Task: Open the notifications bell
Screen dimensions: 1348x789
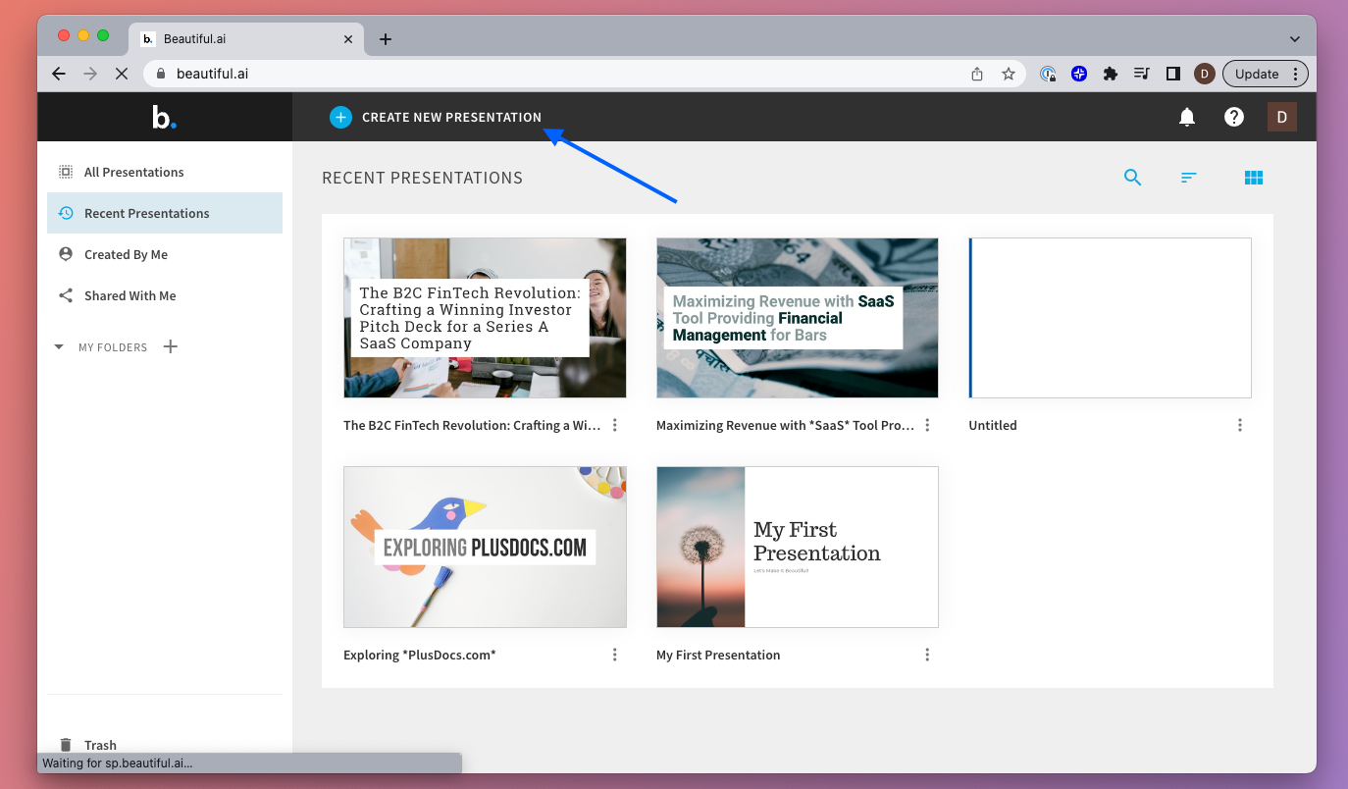Action: (1187, 117)
